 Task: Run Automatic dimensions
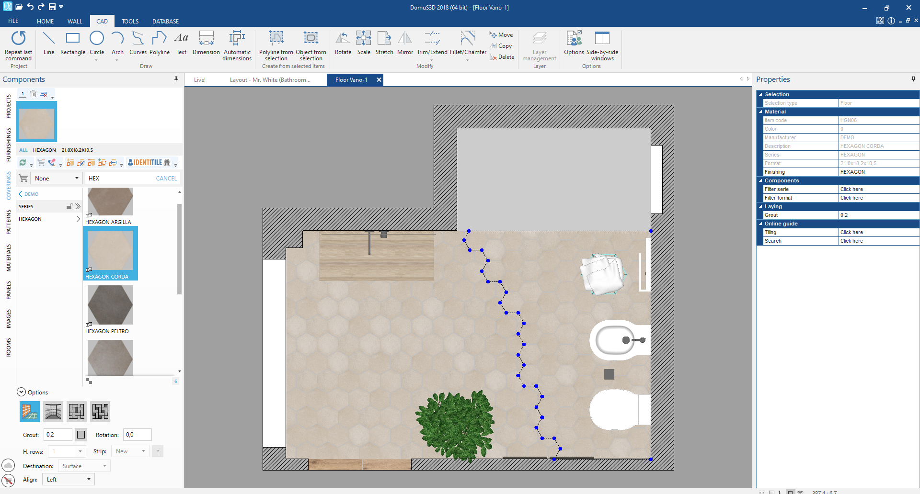pos(237,46)
